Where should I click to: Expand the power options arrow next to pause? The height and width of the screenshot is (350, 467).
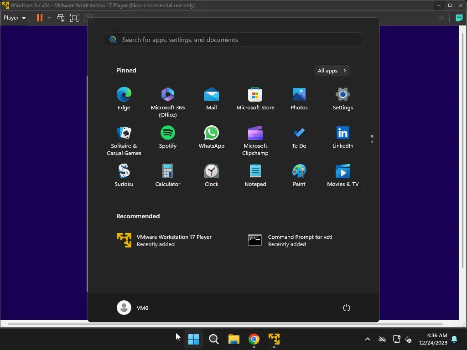[x=49, y=18]
